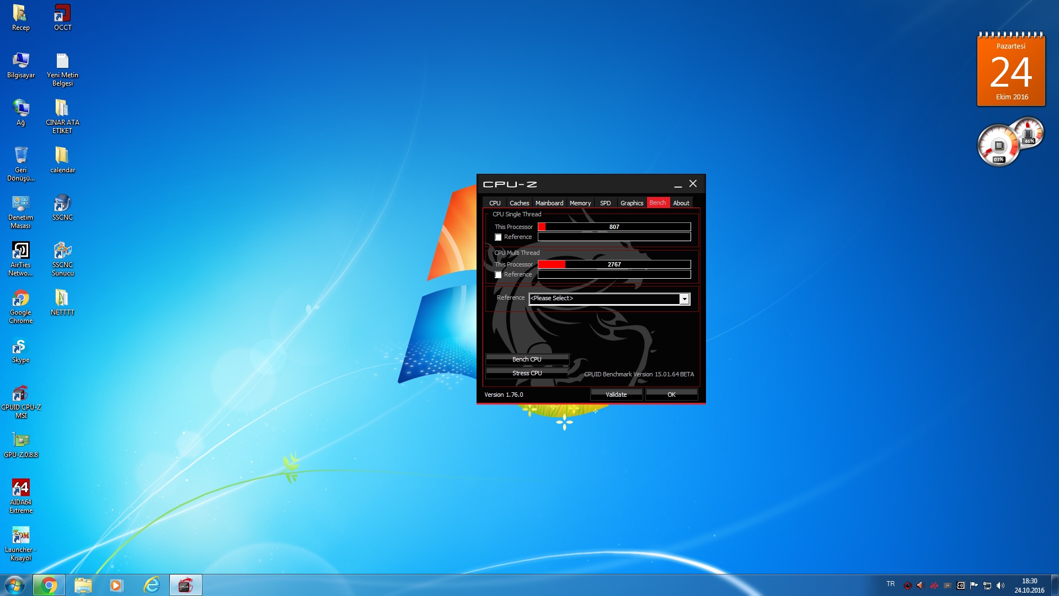Select the Bench tab
This screenshot has width=1059, height=596.
pos(657,203)
